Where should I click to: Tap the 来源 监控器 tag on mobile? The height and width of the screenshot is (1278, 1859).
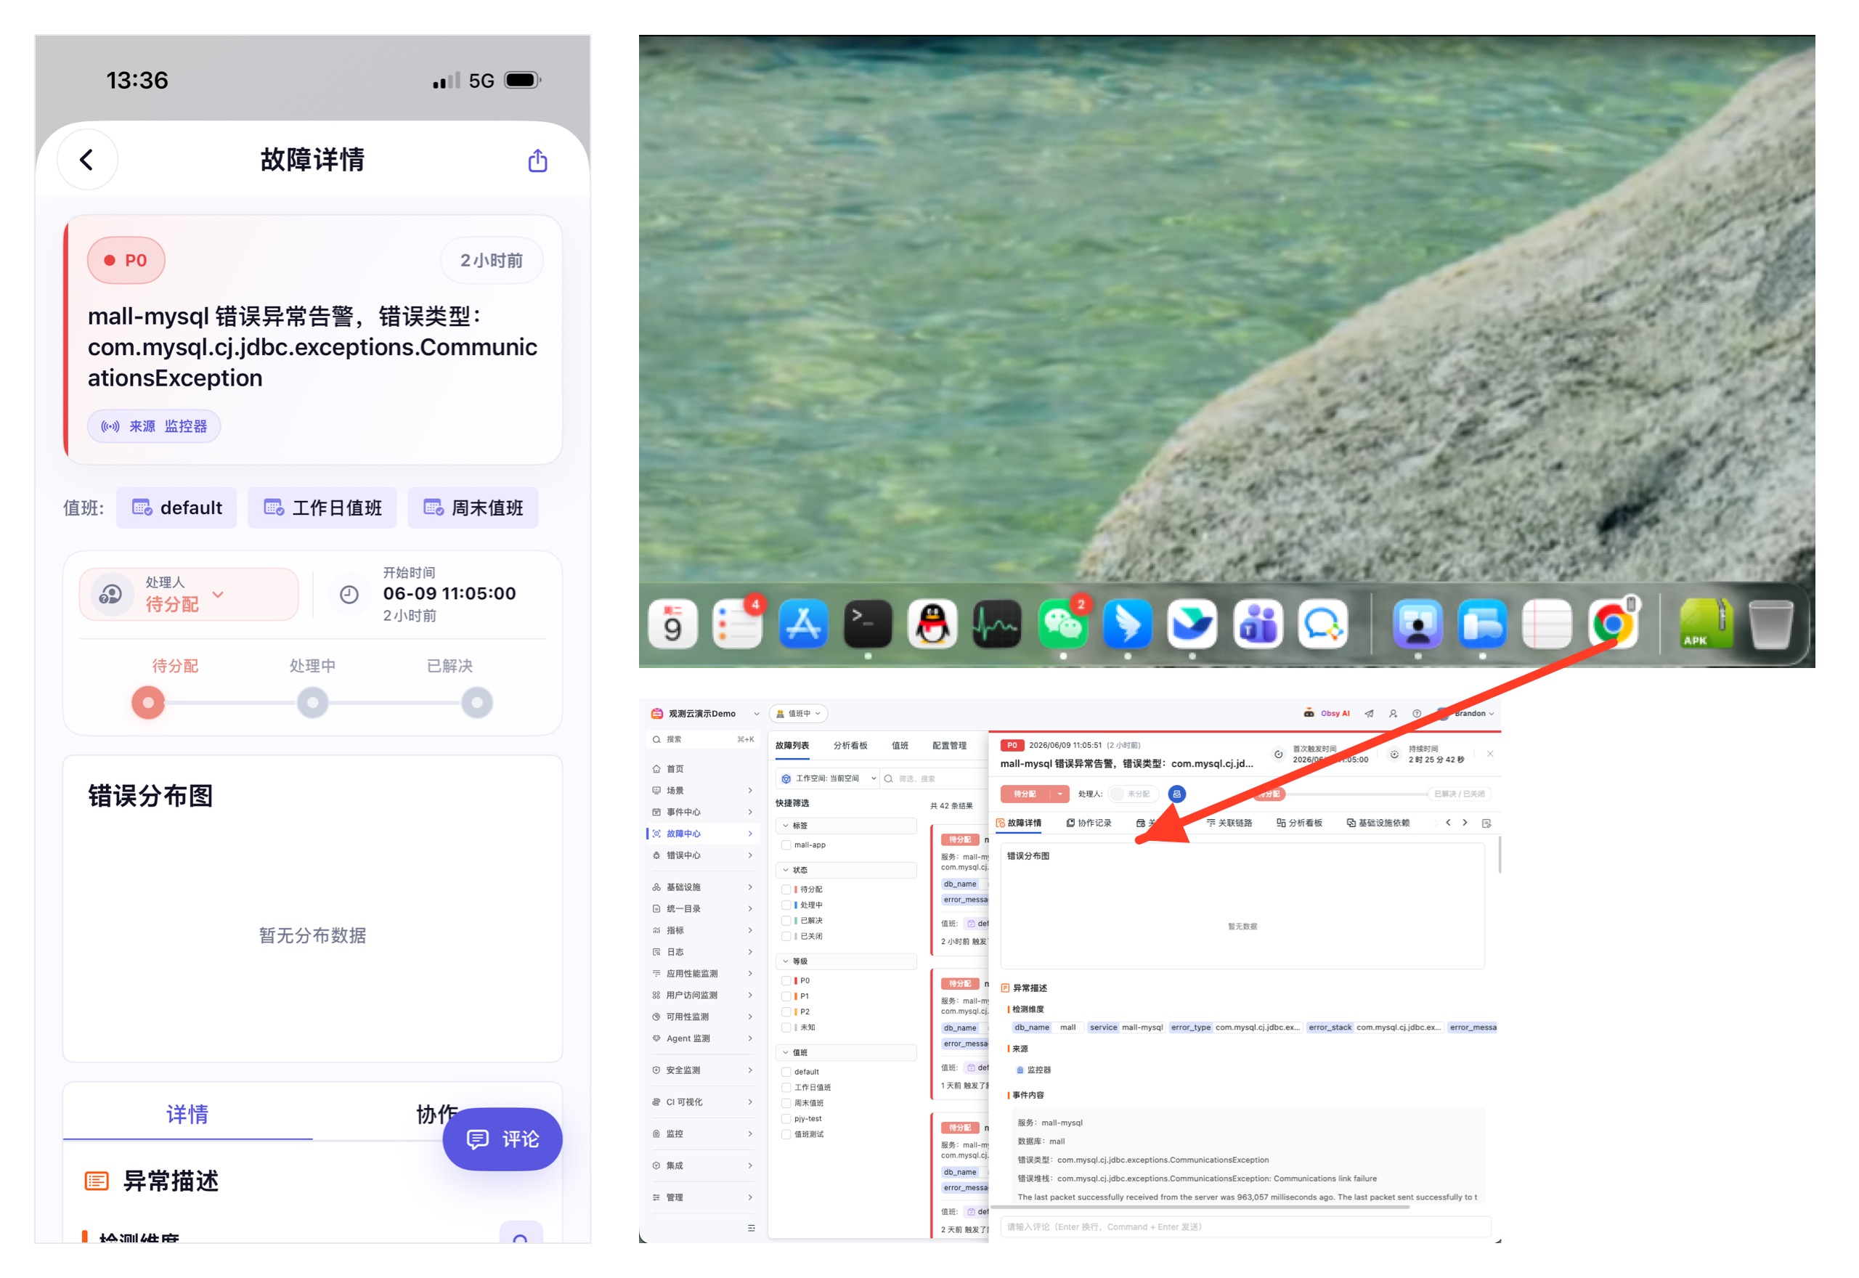pos(154,426)
